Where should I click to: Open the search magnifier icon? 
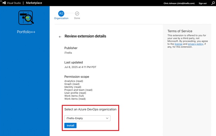213,3
